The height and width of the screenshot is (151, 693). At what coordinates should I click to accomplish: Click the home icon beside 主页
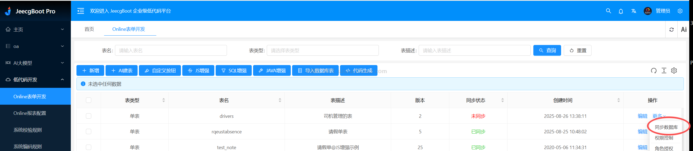[8, 29]
